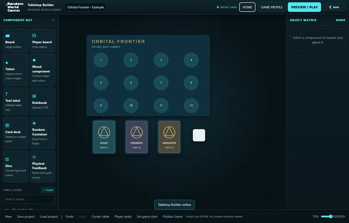Add a Dice component
This screenshot has width=349, height=223.
click(16, 166)
